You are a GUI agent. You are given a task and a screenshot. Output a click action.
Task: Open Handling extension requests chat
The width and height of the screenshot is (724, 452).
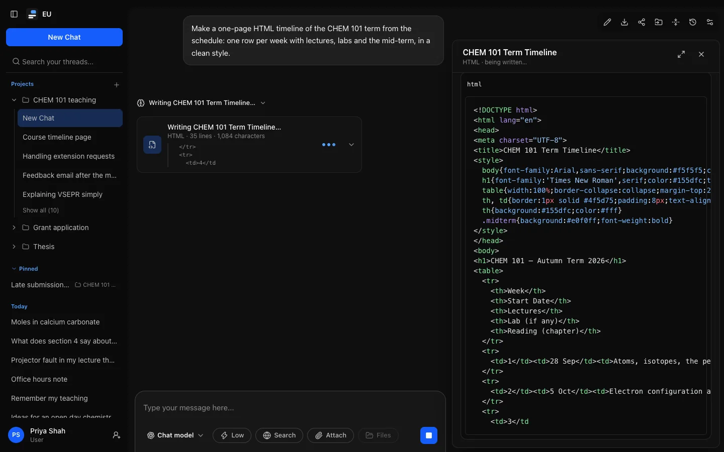(x=70, y=156)
